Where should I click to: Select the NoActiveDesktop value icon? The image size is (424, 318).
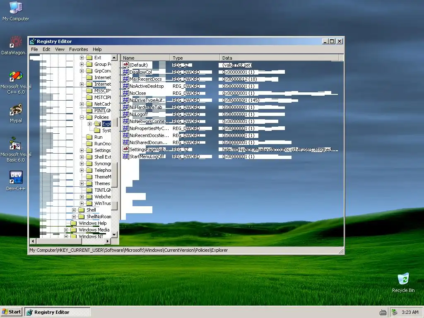coord(125,86)
